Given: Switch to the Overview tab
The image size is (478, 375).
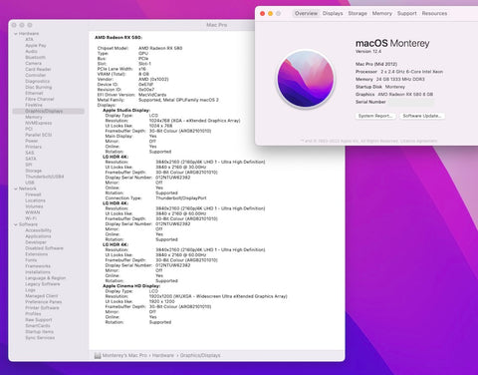Looking at the screenshot, I should point(306,13).
